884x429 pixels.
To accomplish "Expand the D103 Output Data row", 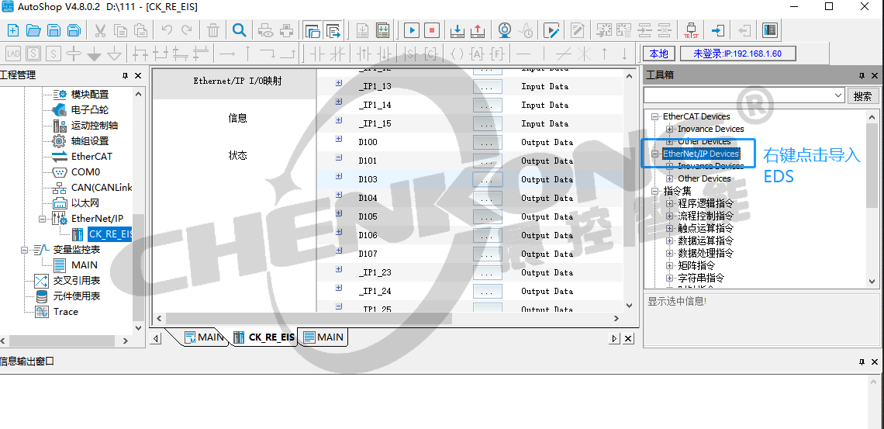I will pyautogui.click(x=339, y=176).
